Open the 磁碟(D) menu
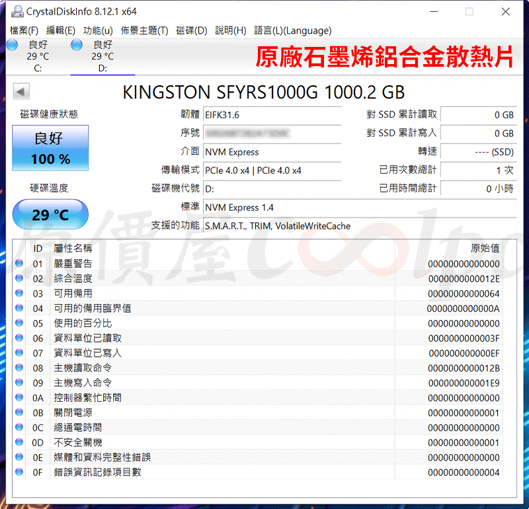Screen dimensions: 529x509 point(192,30)
